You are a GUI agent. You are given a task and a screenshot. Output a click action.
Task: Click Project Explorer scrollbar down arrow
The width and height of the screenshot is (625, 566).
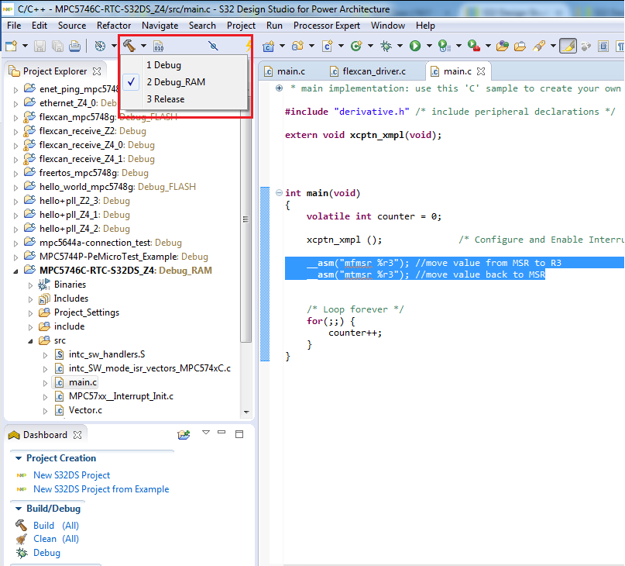pos(246,412)
